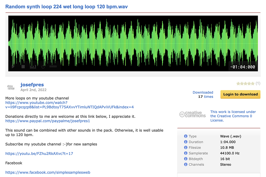Select the 44100.0 Hz samplerate value
266x177 pixels.
coord(230,153)
